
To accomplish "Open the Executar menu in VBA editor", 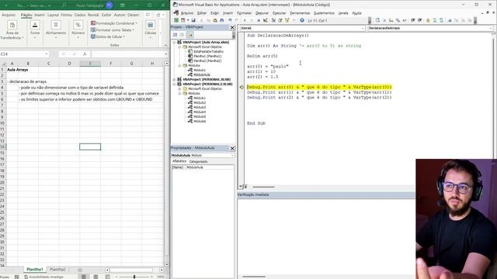I will coord(280,13).
